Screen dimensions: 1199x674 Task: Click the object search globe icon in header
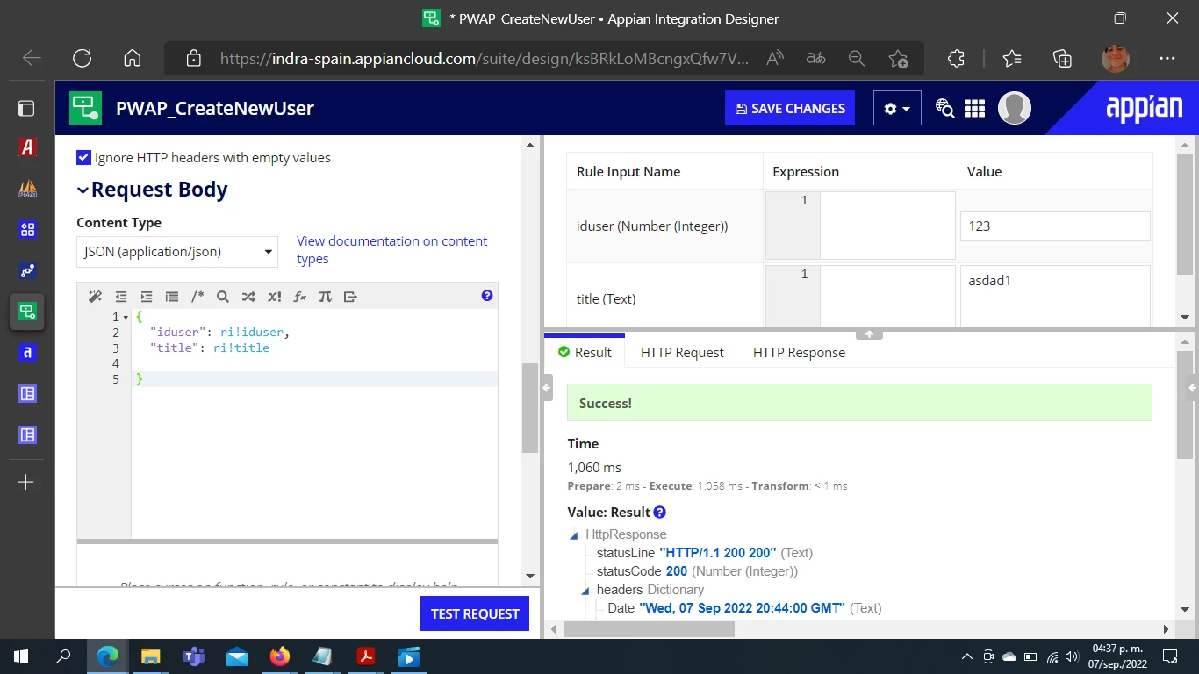tap(944, 108)
